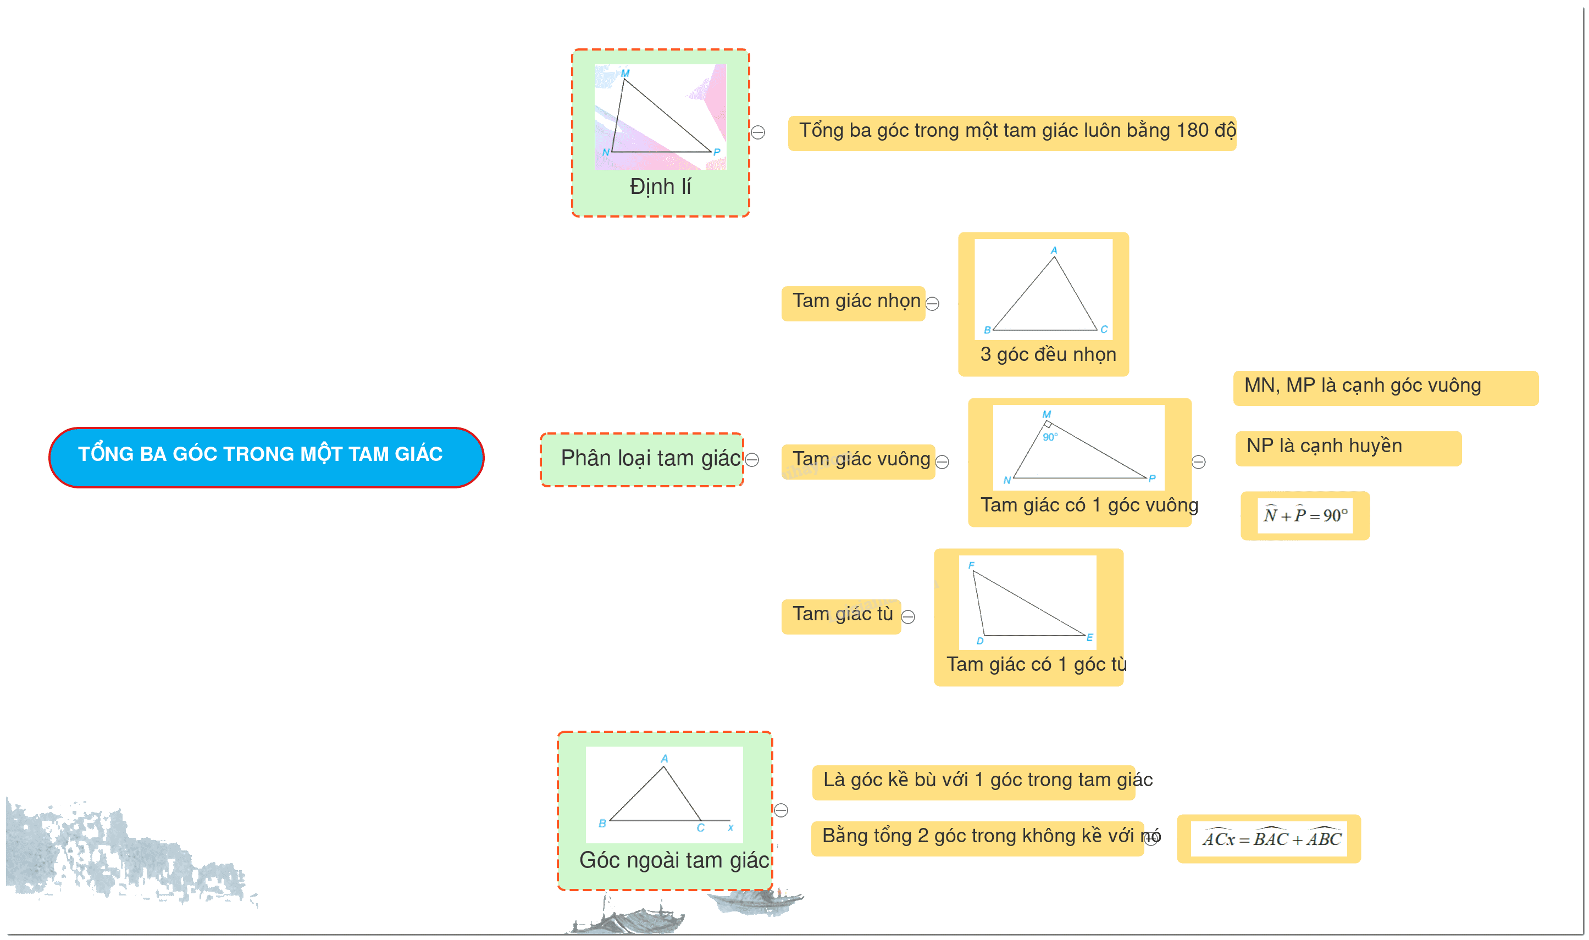
Task: Collapse the Định lí branch
Action: coord(758,132)
